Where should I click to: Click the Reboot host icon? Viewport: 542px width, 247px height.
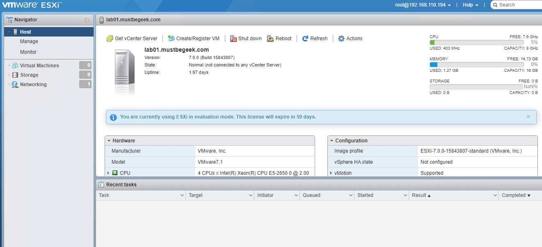(x=279, y=38)
